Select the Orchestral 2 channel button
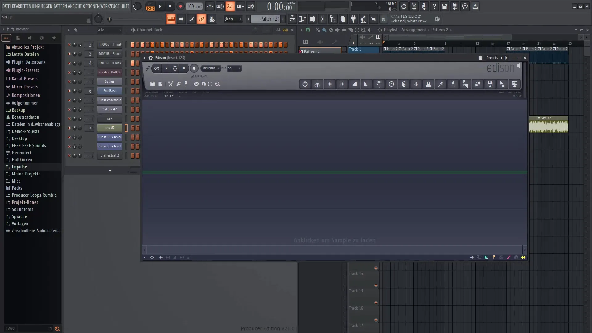The image size is (592, 333). point(110,155)
